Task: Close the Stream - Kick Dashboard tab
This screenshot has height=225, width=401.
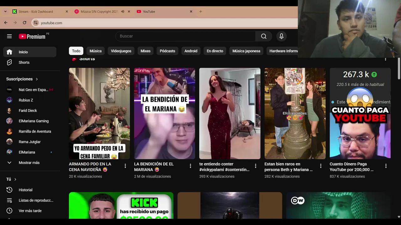Action: [67, 12]
